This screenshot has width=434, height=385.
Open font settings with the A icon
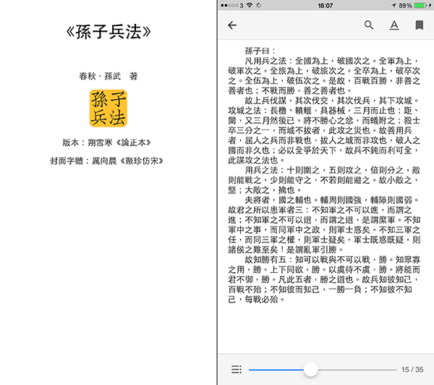[394, 25]
